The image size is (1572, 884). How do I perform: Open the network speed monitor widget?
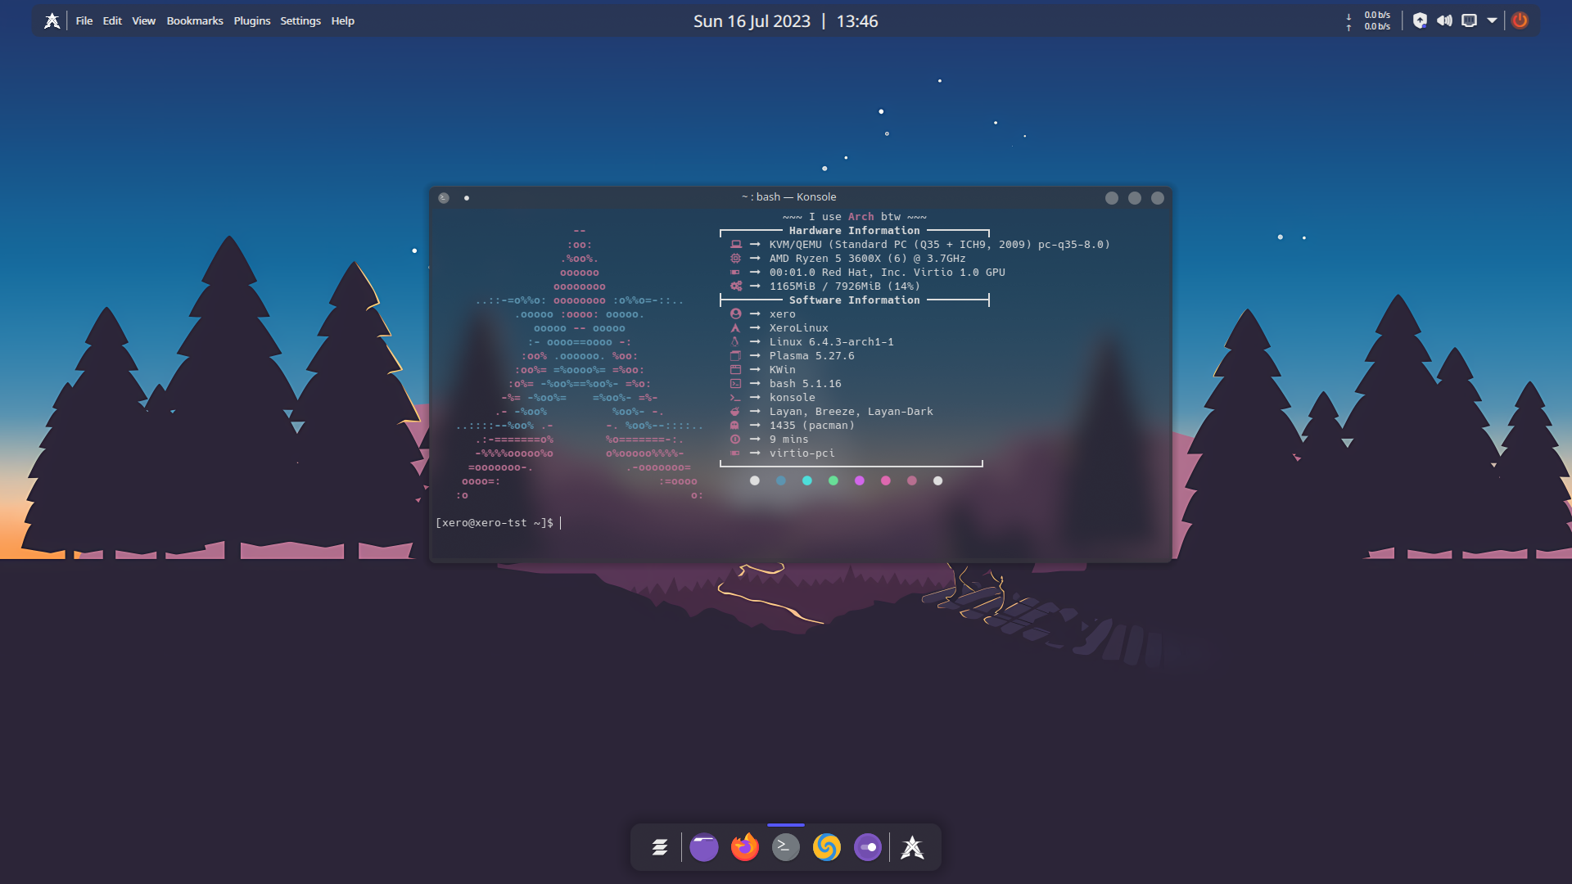pyautogui.click(x=1369, y=20)
